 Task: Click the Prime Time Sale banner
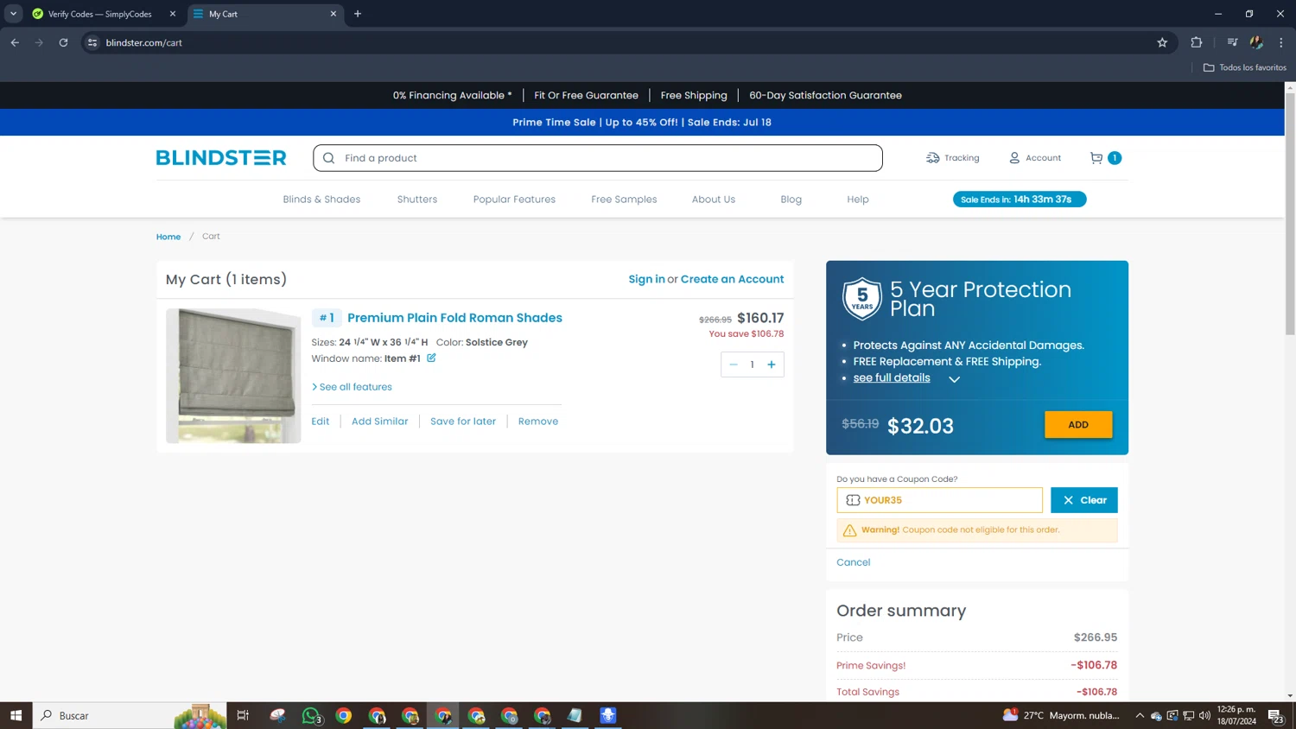coord(642,122)
